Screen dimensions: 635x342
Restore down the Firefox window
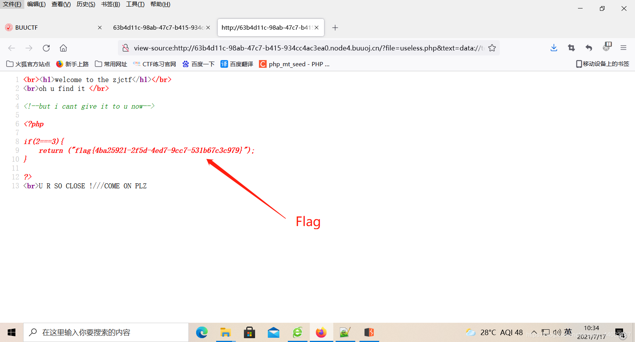tap(602, 8)
